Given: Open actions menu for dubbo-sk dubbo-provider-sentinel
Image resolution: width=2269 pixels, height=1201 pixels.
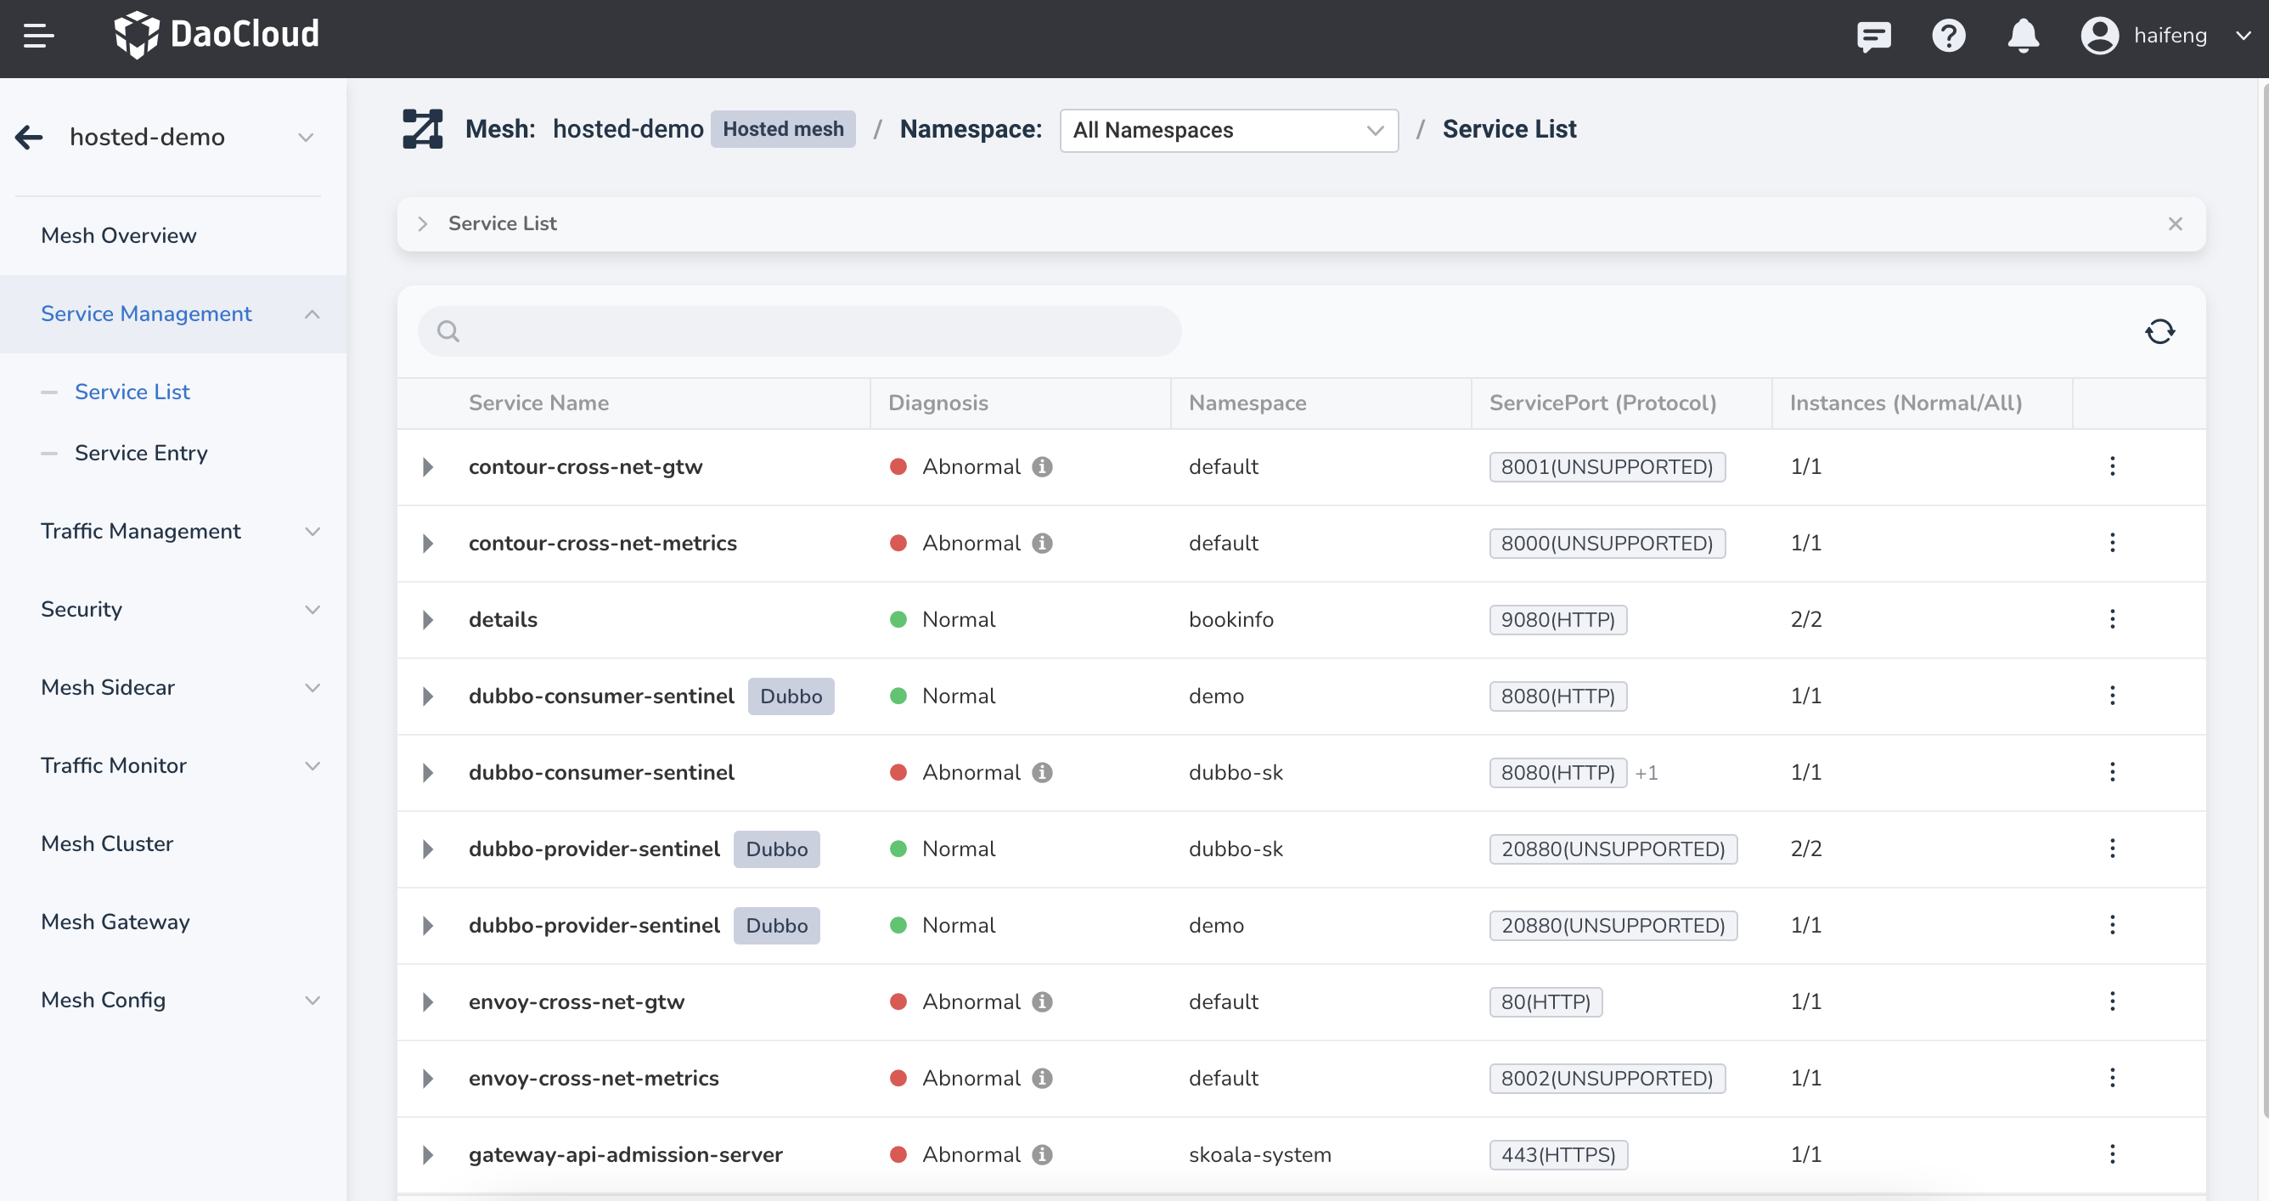Looking at the screenshot, I should [x=2111, y=849].
